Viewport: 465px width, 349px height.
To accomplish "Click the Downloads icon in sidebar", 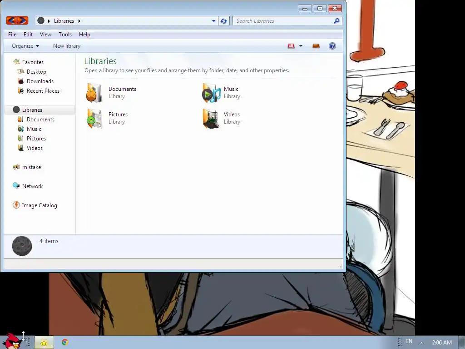I will 21,81.
